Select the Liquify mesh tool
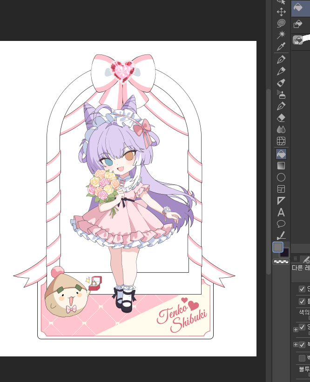This screenshot has width=310, height=382. (x=281, y=141)
